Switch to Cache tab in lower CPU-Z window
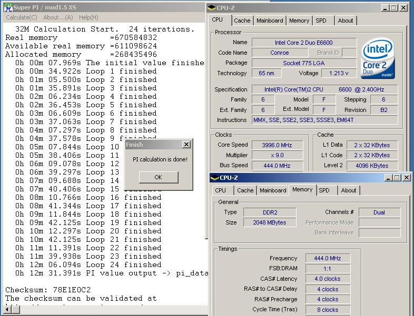 click(x=245, y=190)
